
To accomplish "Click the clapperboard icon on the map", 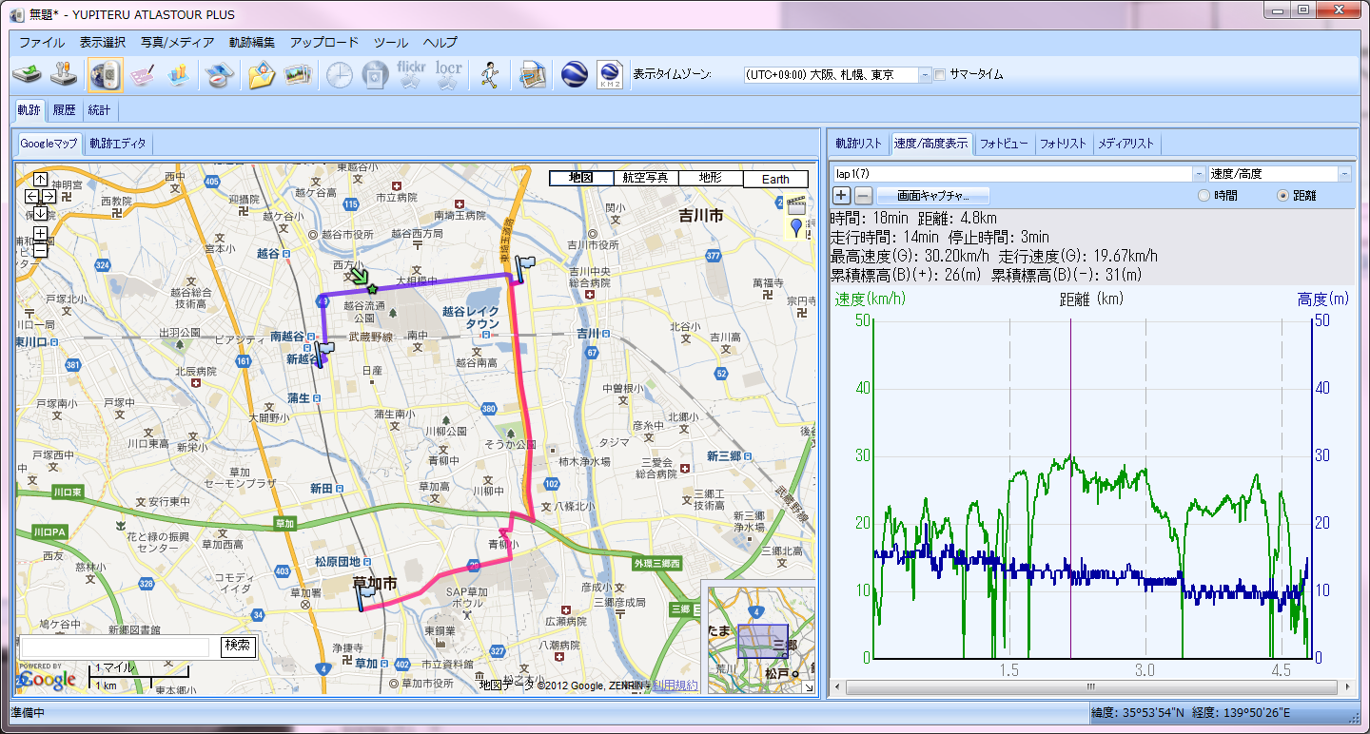I will pyautogui.click(x=796, y=205).
